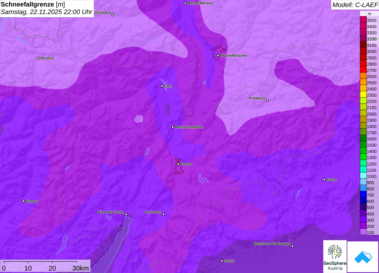Click the Trento city label
The height and width of the screenshot is (273, 379).
click(x=186, y=164)
